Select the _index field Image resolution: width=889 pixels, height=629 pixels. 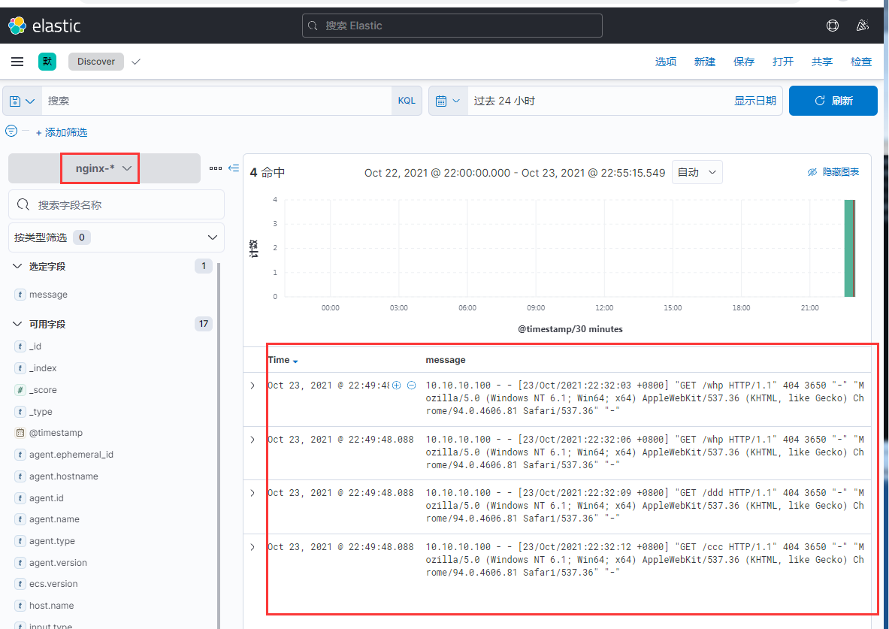[43, 368]
